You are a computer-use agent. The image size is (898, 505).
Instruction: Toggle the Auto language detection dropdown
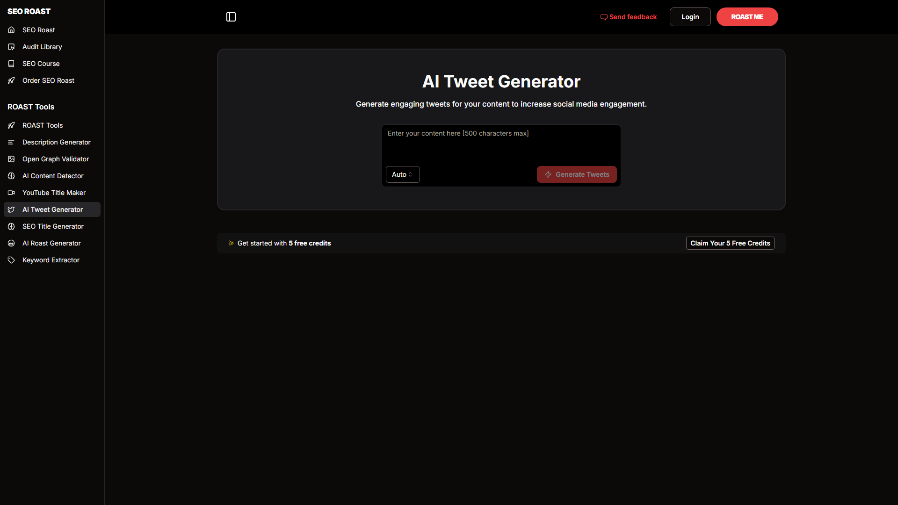point(403,174)
